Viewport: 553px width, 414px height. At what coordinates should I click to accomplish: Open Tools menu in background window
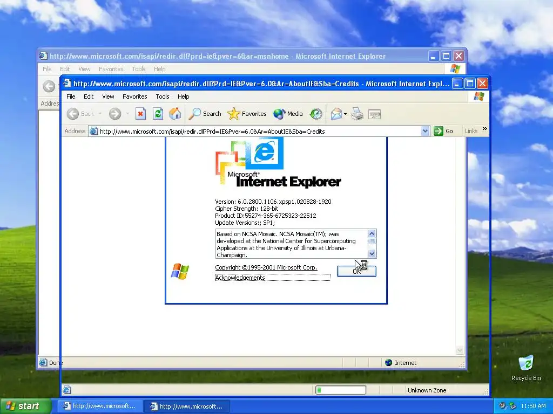pos(139,69)
